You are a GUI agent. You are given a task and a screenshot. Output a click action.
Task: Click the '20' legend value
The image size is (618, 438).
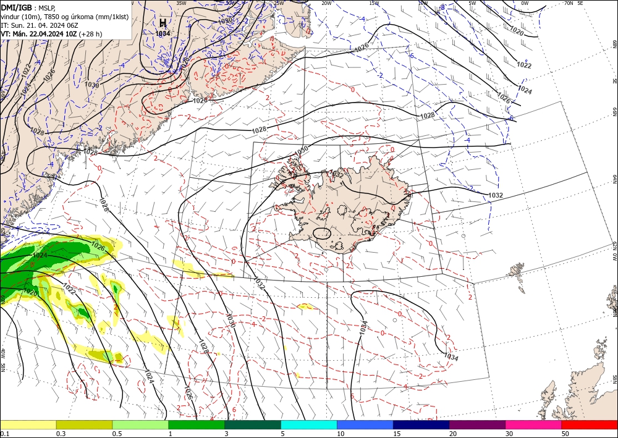pos(453,434)
